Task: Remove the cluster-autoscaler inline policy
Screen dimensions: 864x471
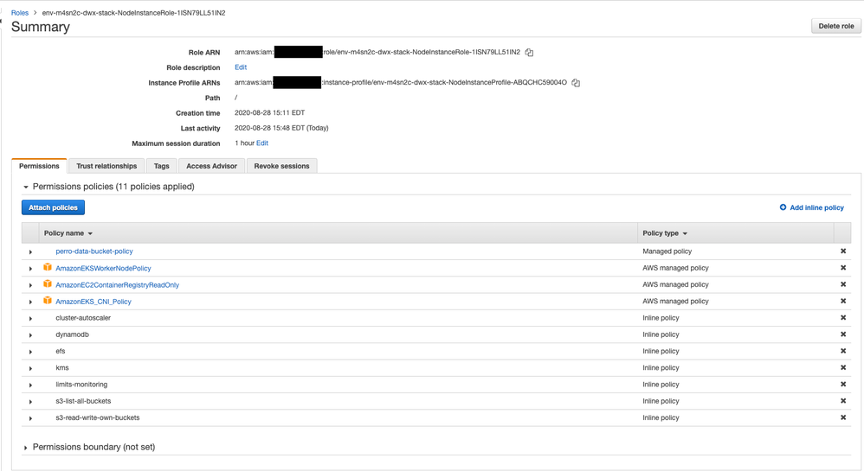Action: click(x=843, y=317)
